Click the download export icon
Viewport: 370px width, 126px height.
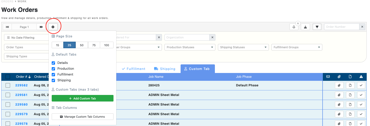(305, 27)
